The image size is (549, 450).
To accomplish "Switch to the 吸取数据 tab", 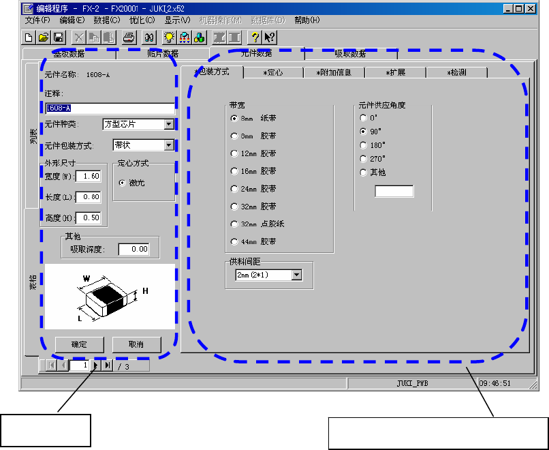I will tap(351, 54).
